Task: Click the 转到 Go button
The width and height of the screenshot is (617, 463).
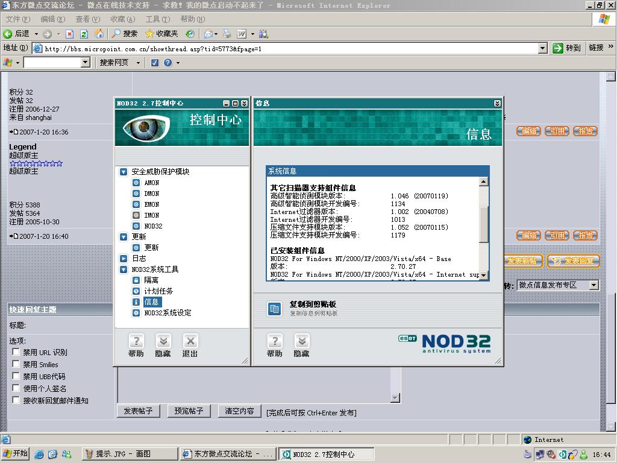Action: tap(567, 48)
